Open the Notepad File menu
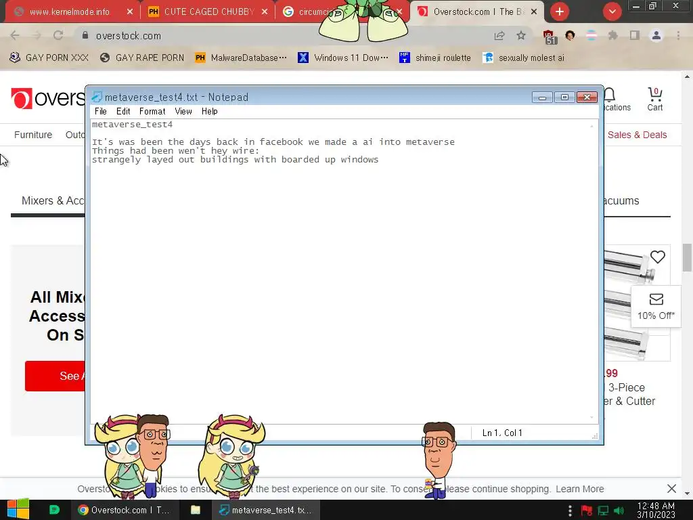The width and height of the screenshot is (693, 520). 100,112
